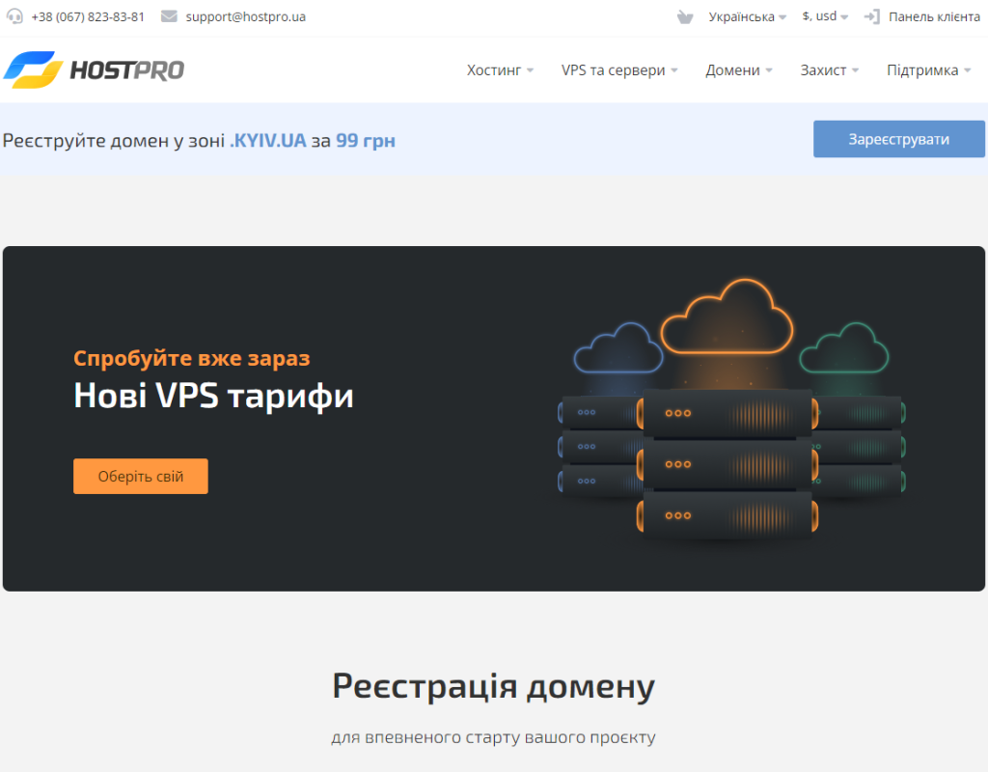Click the support@hostpro.ua email link
Image resolution: width=988 pixels, height=772 pixels.
tap(245, 16)
